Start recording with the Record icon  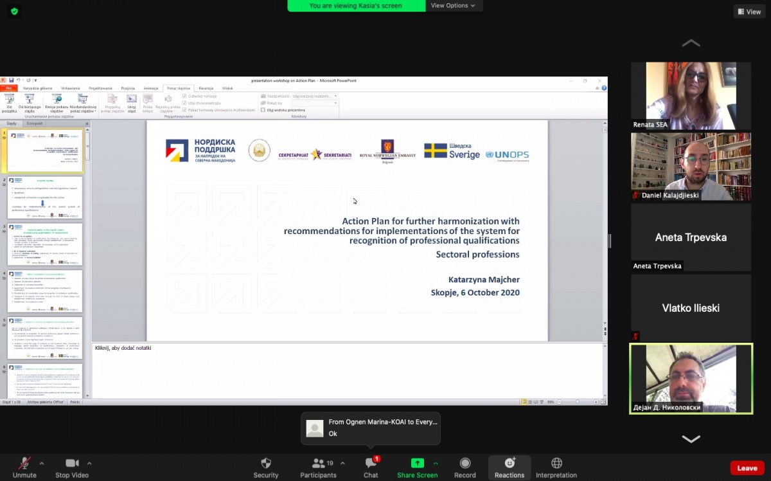coord(465,464)
